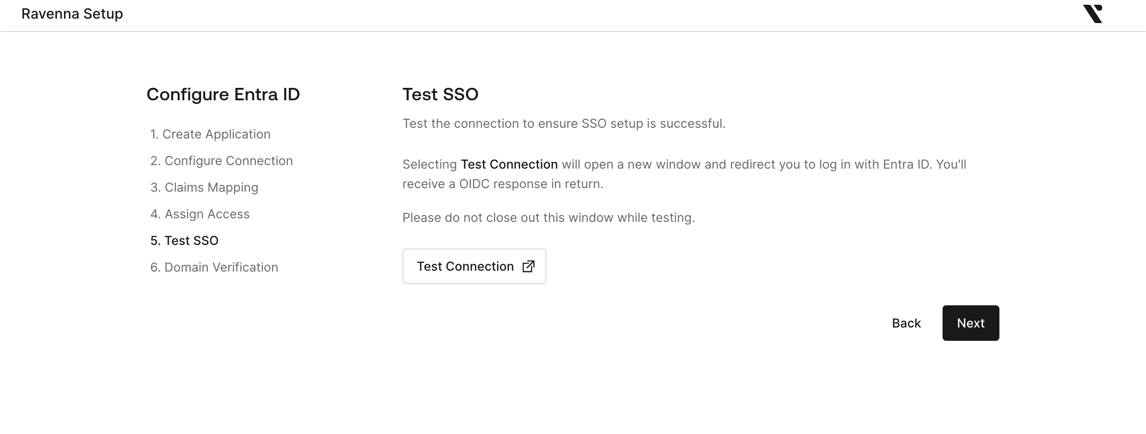The width and height of the screenshot is (1146, 434).
Task: Open step 1 Create Application
Action: click(x=210, y=134)
